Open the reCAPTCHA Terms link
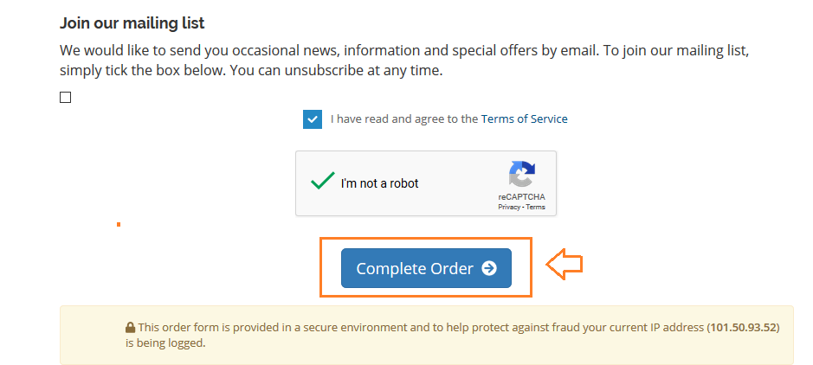Viewport: 813px width, 365px height. point(536,207)
